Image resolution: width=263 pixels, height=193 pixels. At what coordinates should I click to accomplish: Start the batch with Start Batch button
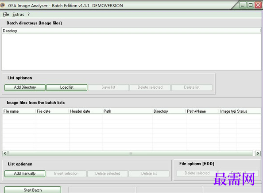(33, 190)
